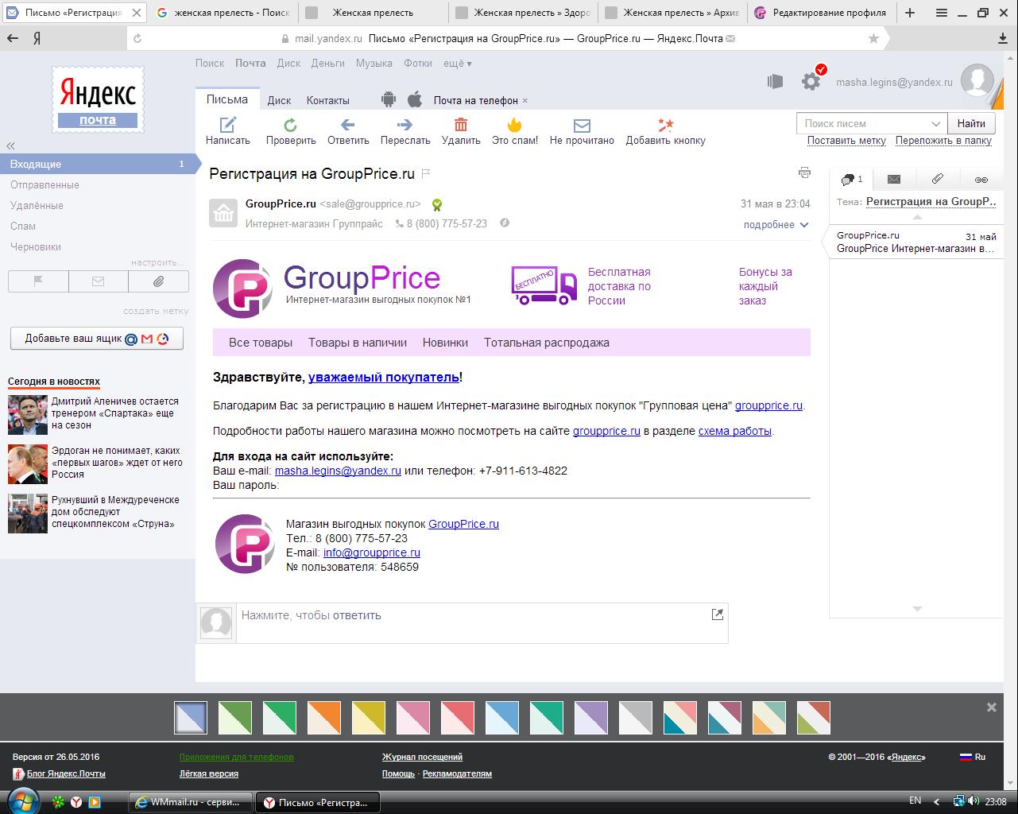
Task: Reply to the message using Ответить
Action: tap(348, 131)
